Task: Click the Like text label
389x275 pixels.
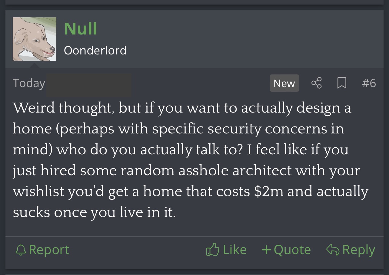Action: (235, 250)
